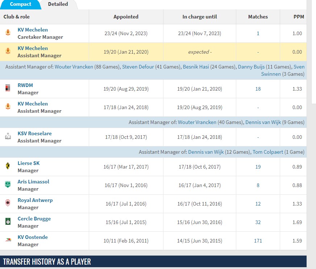Viewport: 316px width, 269px height.
Task: Click the RWDM club crest icon
Action: pos(8,88)
